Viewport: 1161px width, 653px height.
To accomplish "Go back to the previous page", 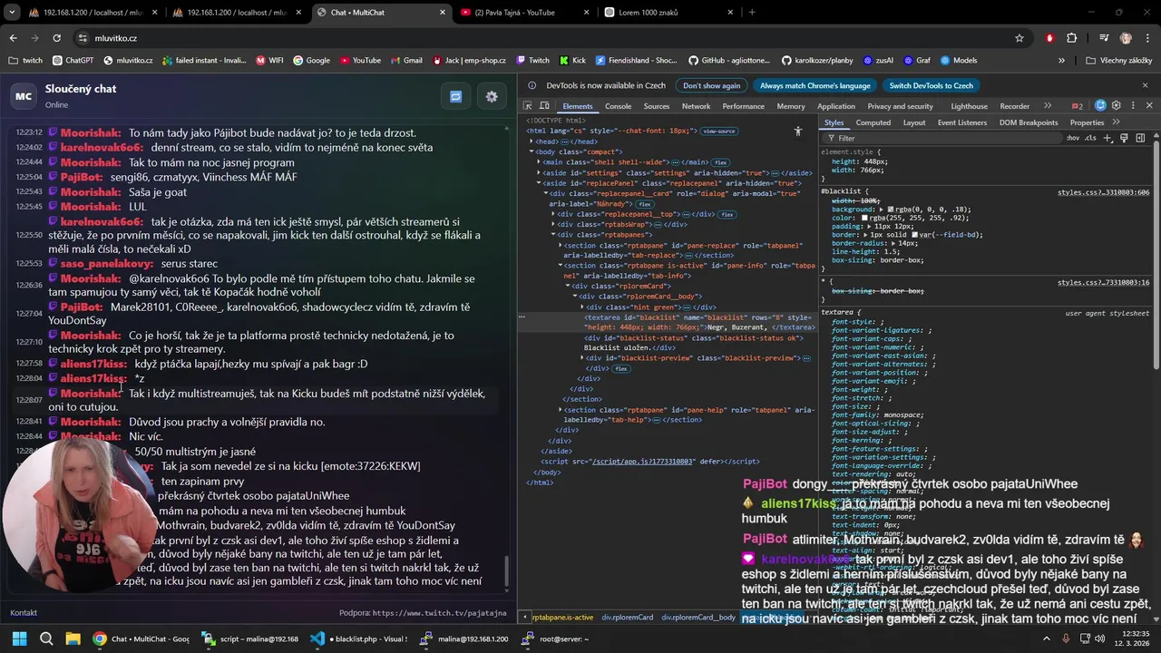I will [13, 38].
